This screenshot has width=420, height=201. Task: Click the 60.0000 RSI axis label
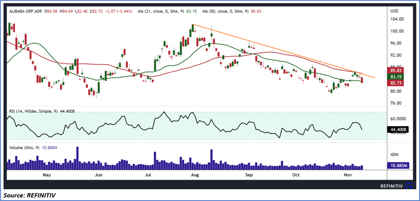(x=398, y=119)
